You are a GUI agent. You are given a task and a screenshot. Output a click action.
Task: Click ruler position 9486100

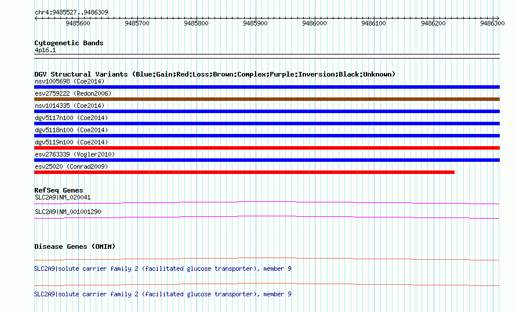coord(374,23)
